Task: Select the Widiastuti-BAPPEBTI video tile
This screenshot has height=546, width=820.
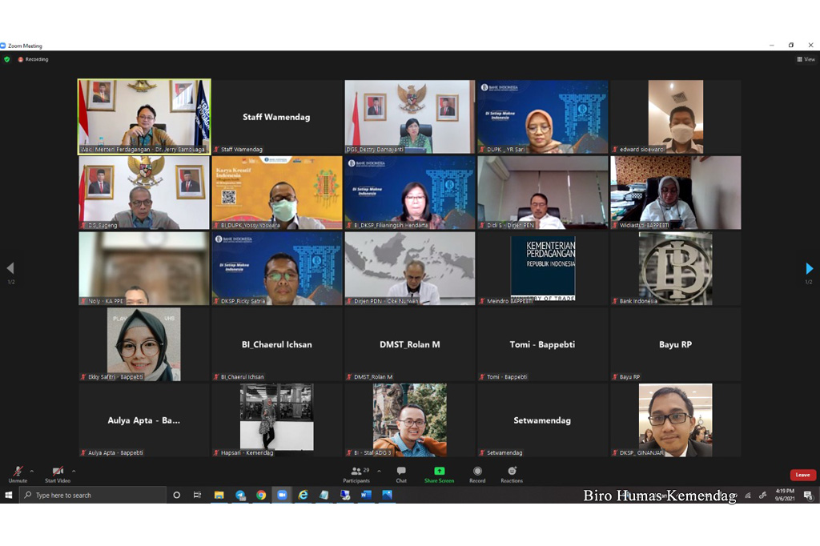Action: [676, 192]
